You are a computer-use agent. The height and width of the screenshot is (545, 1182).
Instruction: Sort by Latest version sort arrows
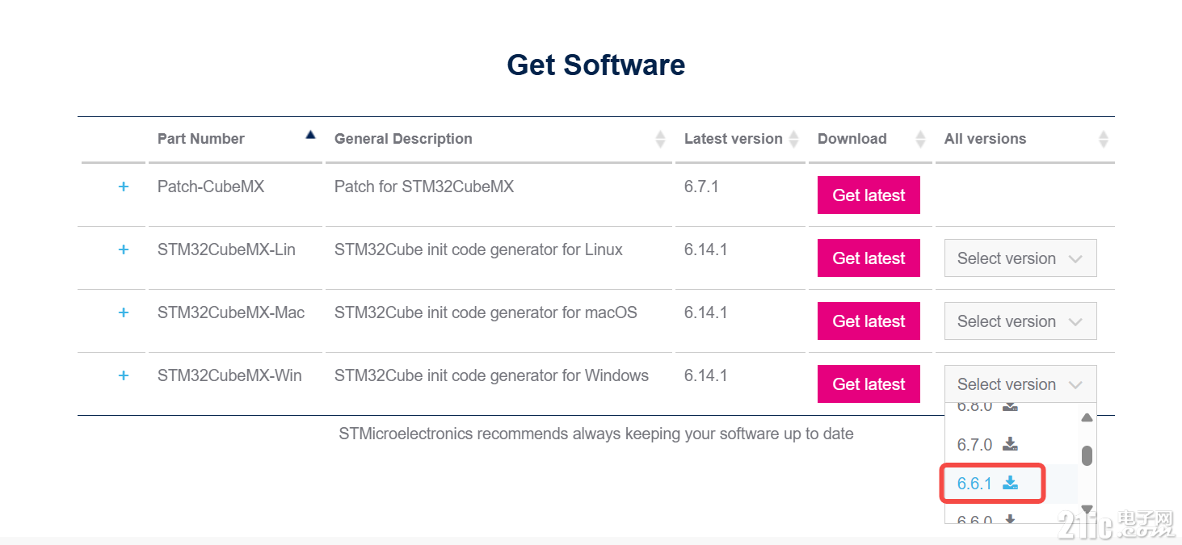click(793, 139)
